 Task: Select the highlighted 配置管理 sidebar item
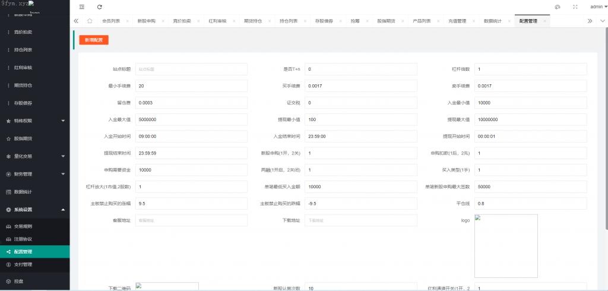(35, 252)
